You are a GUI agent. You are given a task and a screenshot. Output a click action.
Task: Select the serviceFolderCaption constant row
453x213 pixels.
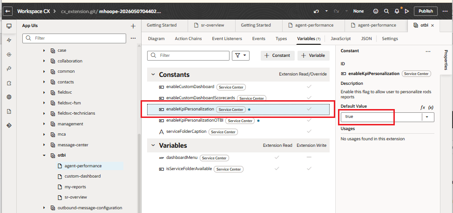pos(238,132)
